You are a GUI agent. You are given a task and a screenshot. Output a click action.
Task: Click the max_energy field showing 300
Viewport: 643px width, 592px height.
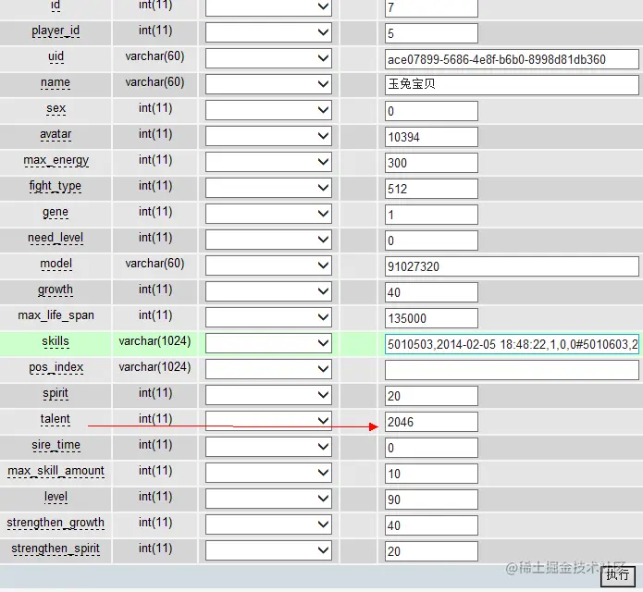pos(431,163)
